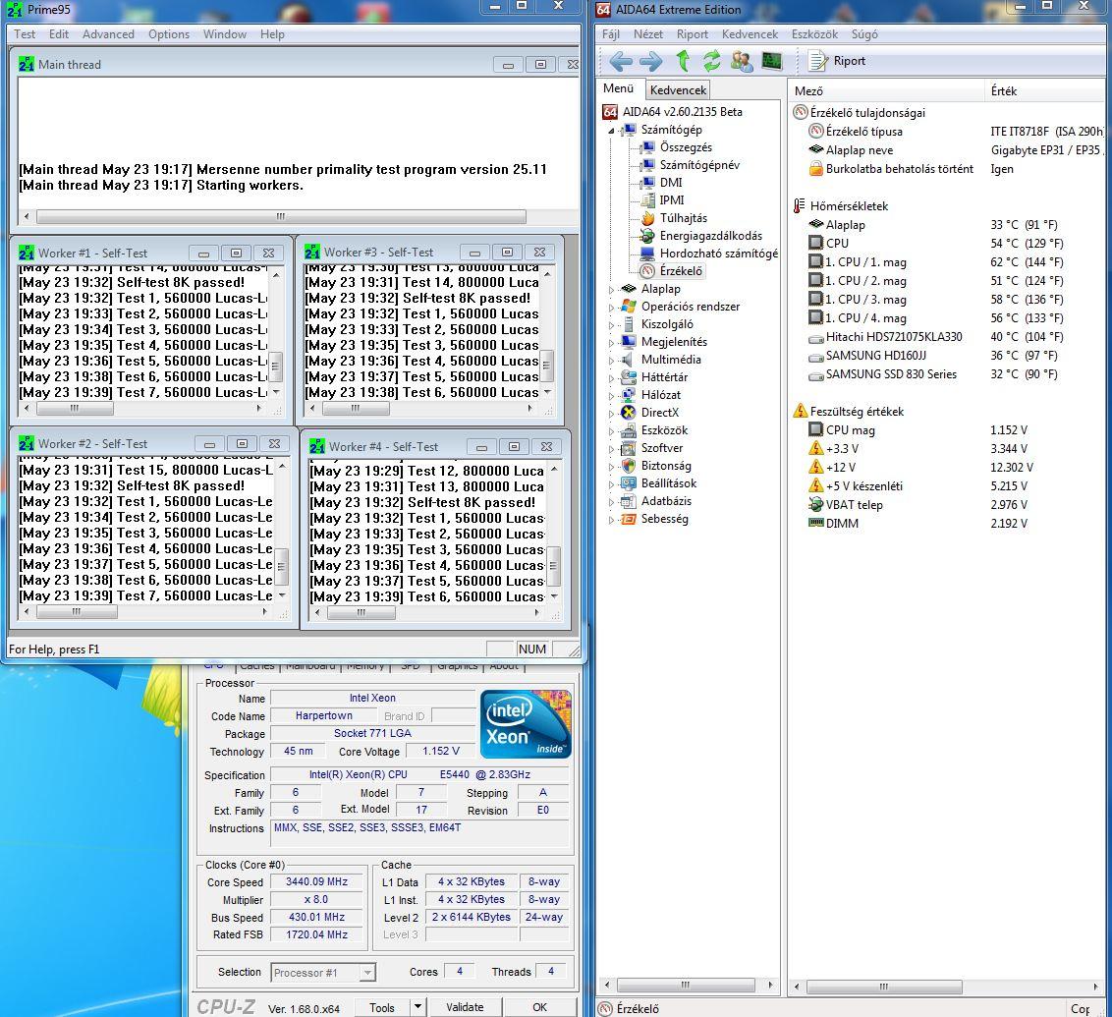Open the Nézet menu in AIDA64
The width and height of the screenshot is (1112, 1017).
coord(647,34)
